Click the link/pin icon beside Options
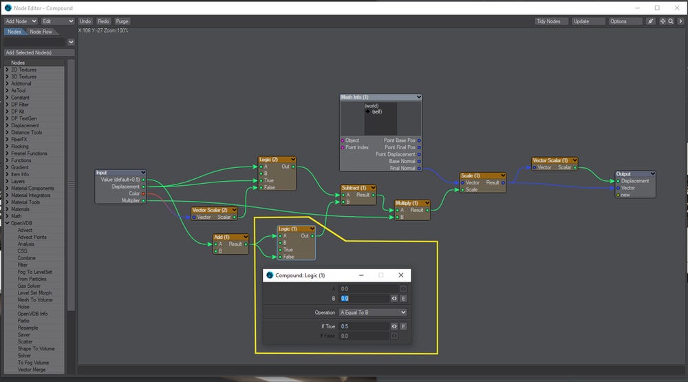The width and height of the screenshot is (688, 382). click(651, 21)
